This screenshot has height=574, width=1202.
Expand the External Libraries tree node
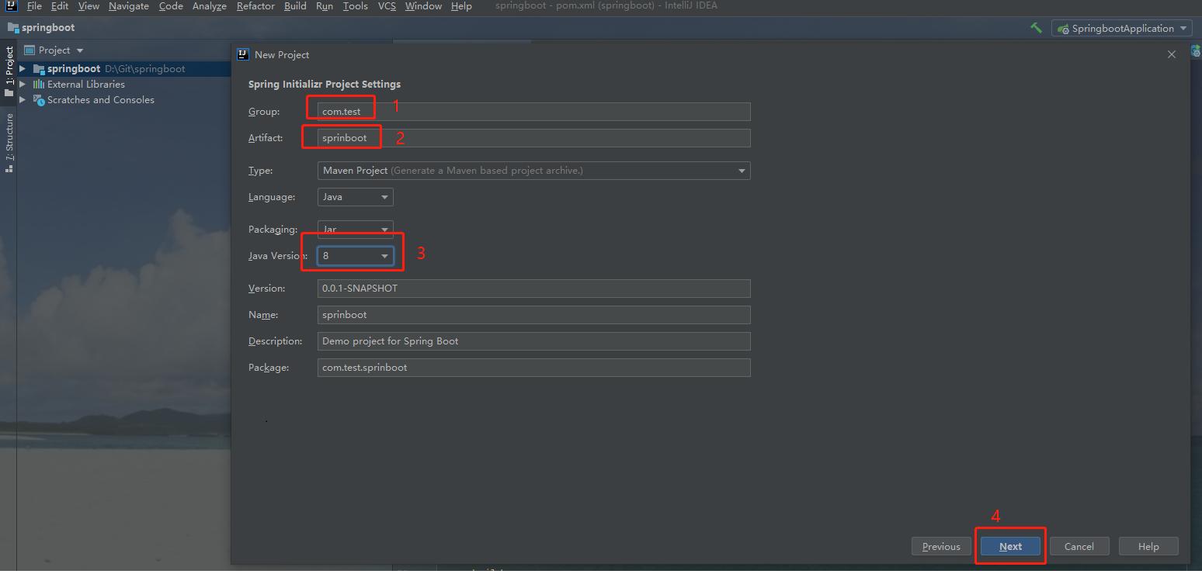pos(23,85)
